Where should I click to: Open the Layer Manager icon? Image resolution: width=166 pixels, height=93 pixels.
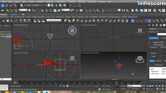tap(22, 5)
